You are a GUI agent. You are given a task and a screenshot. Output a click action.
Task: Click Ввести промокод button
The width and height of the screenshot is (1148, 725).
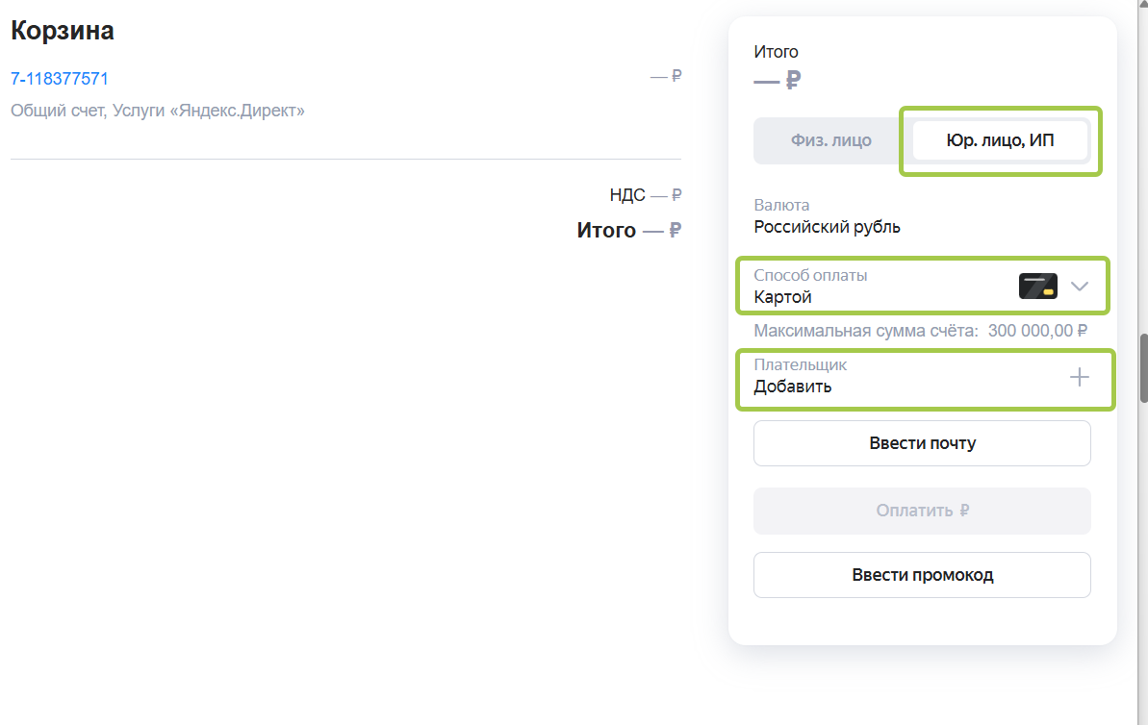click(x=922, y=575)
